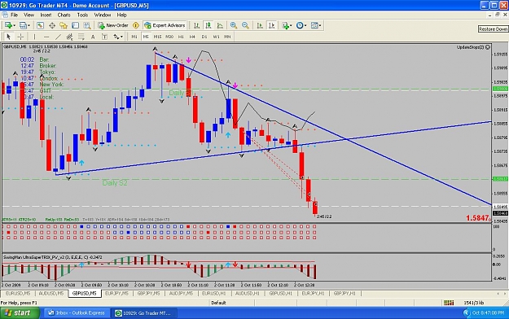Open the Window menu
Viewport: 509px width, 319px height.
pos(103,15)
